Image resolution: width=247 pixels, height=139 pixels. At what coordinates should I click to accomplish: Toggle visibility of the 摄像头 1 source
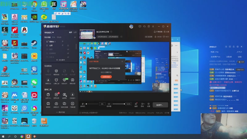click(x=63, y=41)
